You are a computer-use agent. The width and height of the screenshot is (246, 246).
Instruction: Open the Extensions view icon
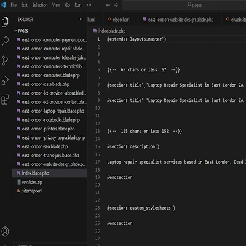coord(5,100)
